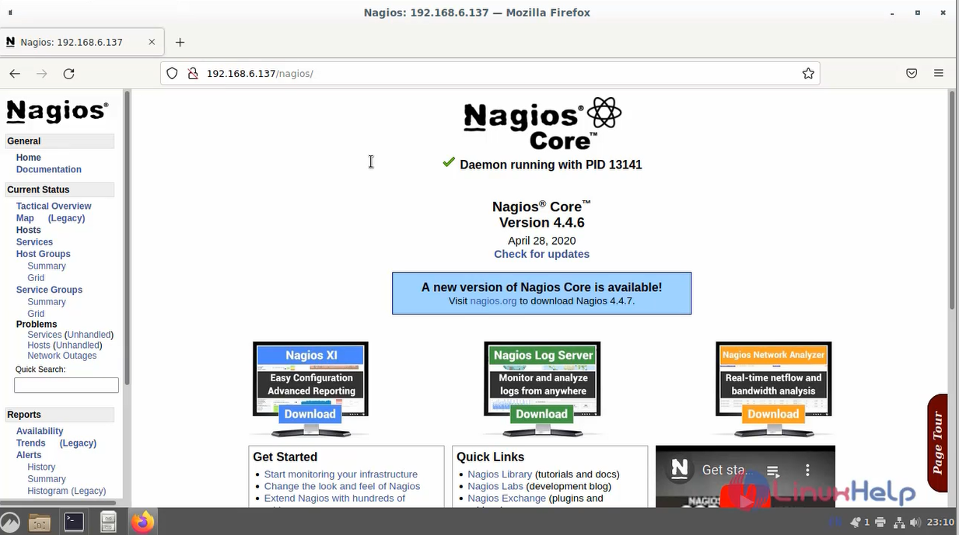Bookmark this page with star icon
This screenshot has width=959, height=535.
808,73
